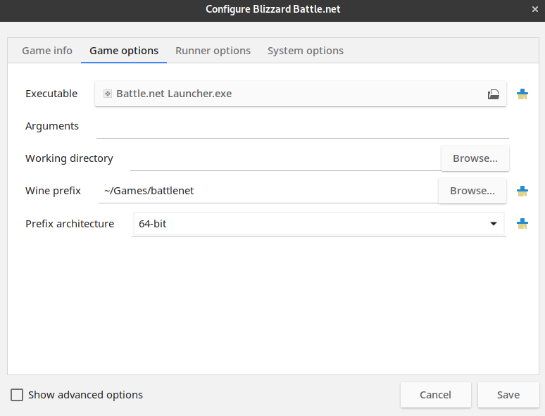Switch to the Runner options tab
The image size is (545, 416).
pos(213,51)
